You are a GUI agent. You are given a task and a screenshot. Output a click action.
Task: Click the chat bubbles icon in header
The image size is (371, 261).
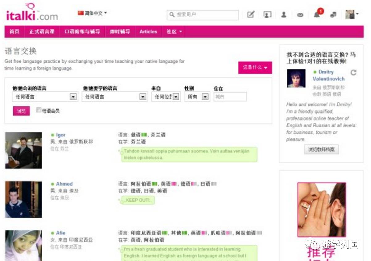tap(333, 14)
